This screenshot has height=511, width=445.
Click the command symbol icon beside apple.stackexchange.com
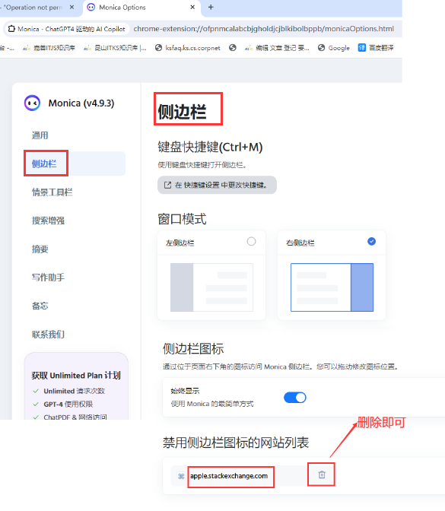click(x=181, y=476)
